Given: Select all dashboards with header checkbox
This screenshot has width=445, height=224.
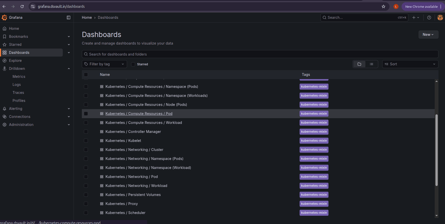Looking at the screenshot, I should click(x=86, y=75).
